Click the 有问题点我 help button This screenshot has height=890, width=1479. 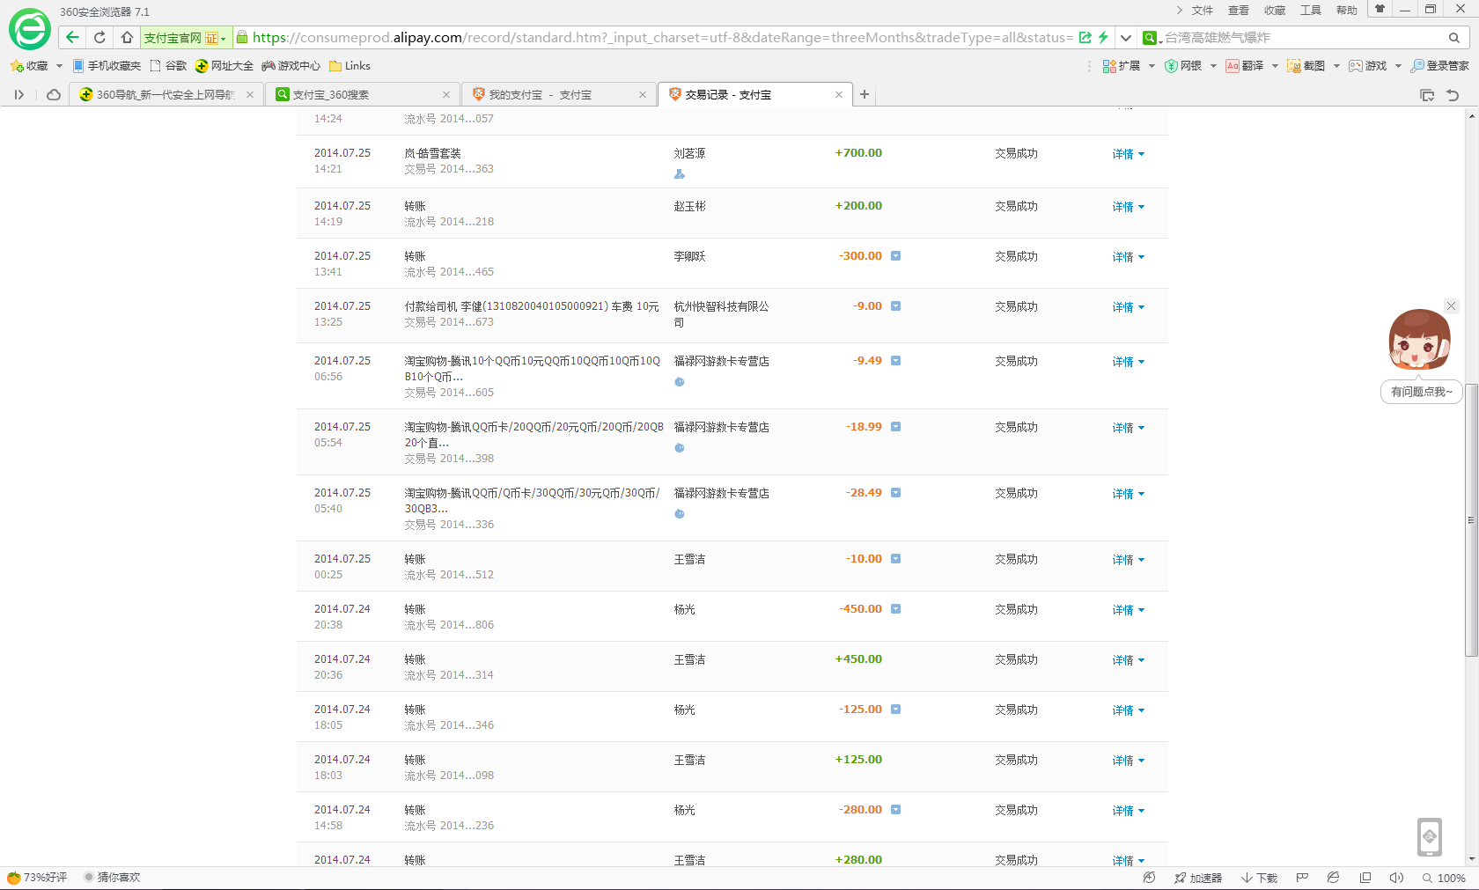(x=1421, y=392)
